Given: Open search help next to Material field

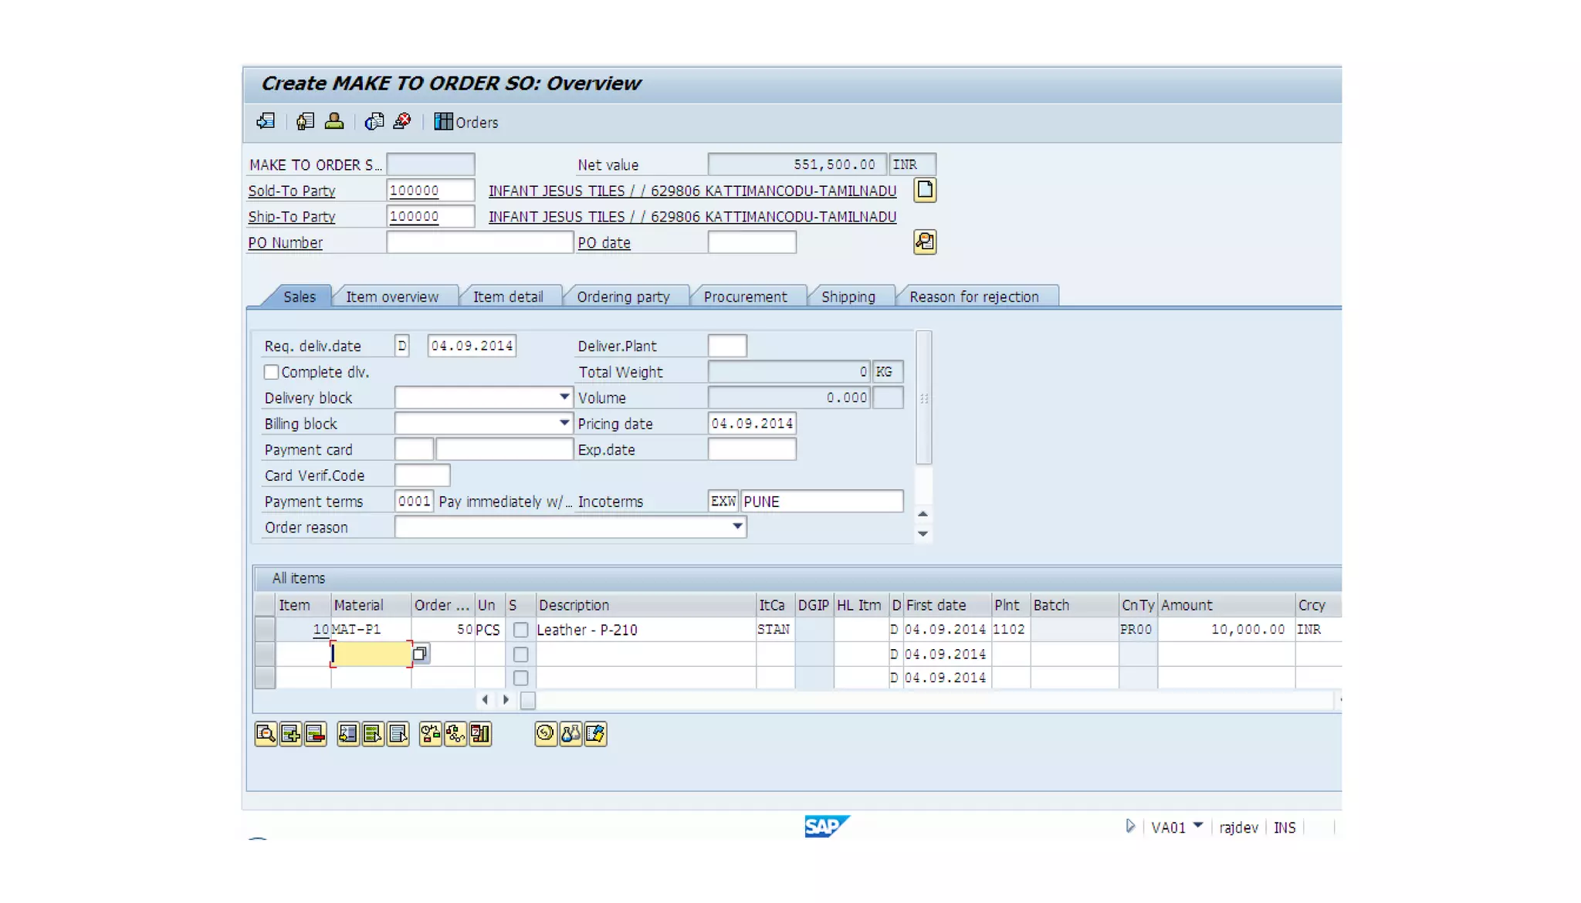Looking at the screenshot, I should tap(420, 654).
